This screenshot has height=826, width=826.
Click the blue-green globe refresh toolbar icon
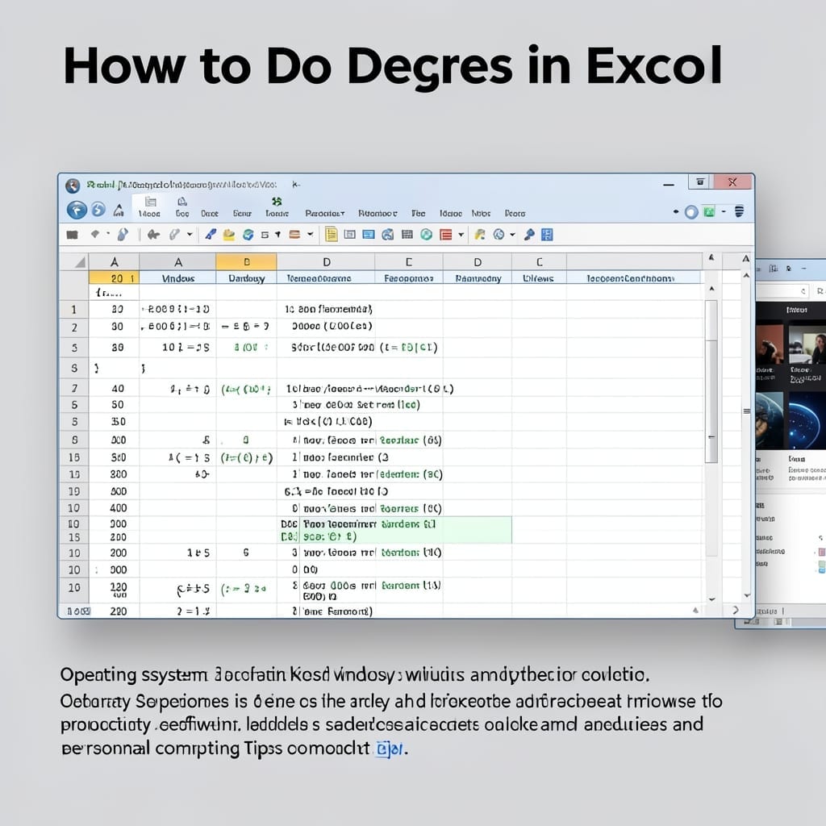248,235
